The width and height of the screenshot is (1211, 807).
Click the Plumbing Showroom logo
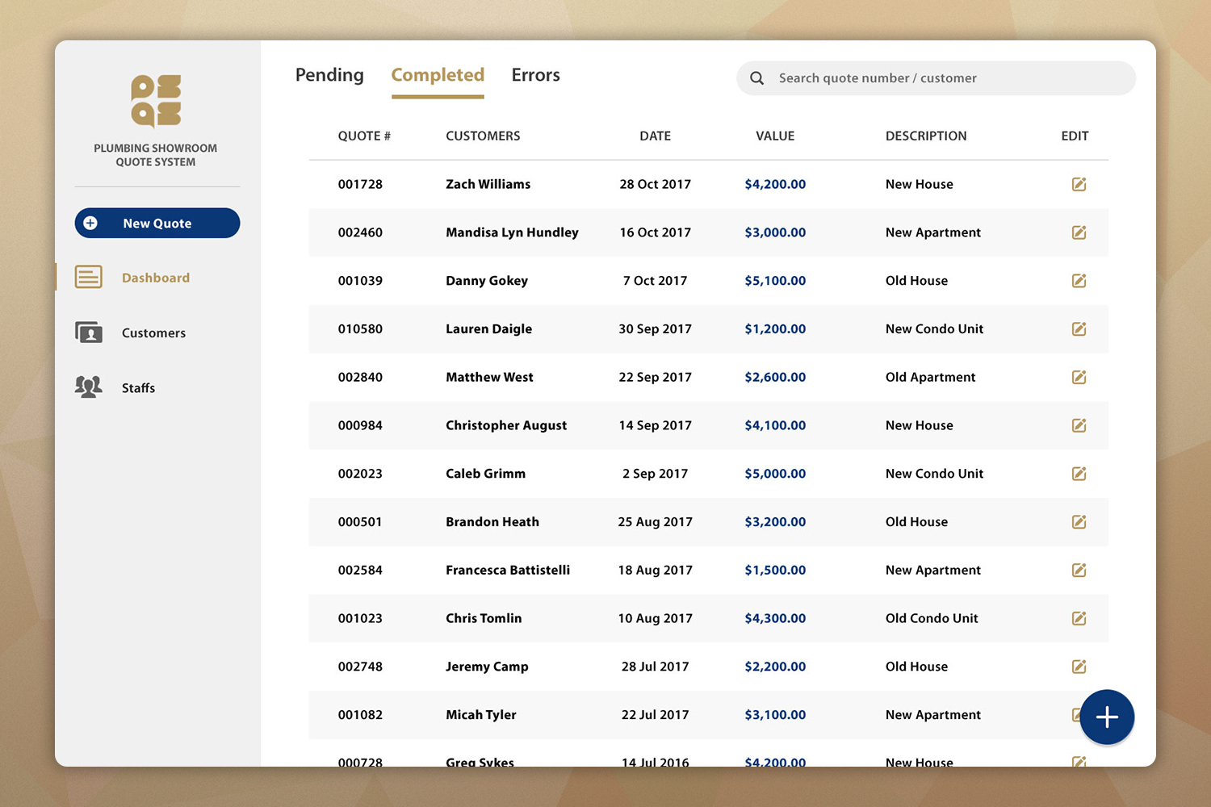tap(156, 102)
